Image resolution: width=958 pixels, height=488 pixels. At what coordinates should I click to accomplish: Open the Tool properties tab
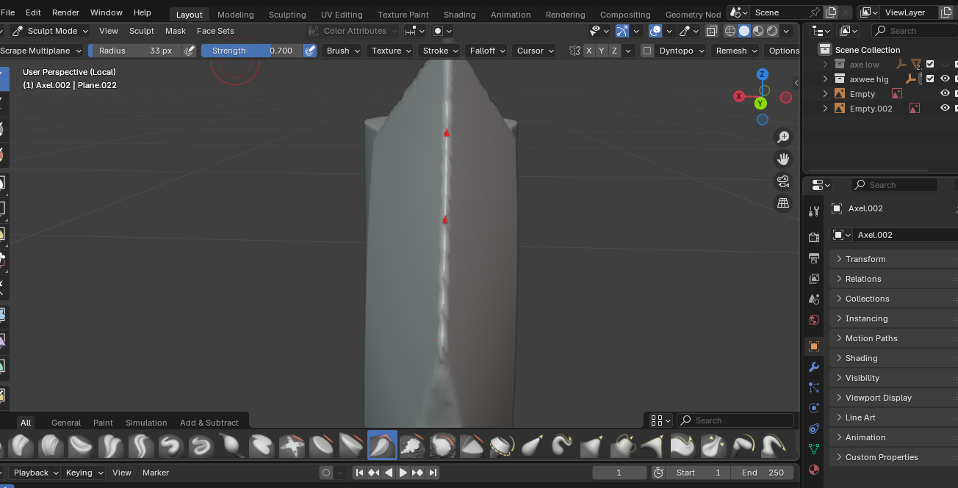click(x=813, y=211)
